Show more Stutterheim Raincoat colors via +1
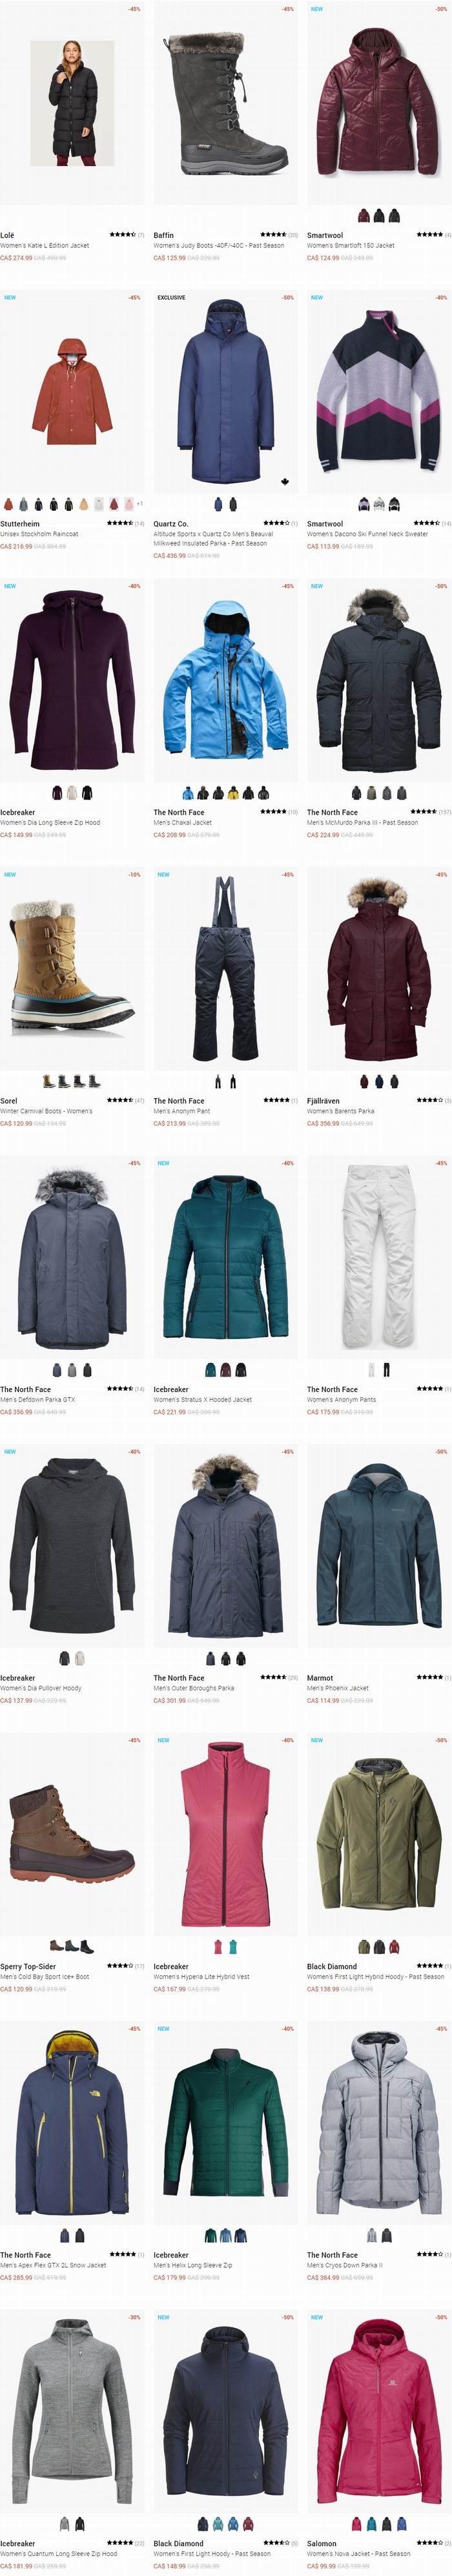Screen dimensions: 452x2576 (140, 504)
